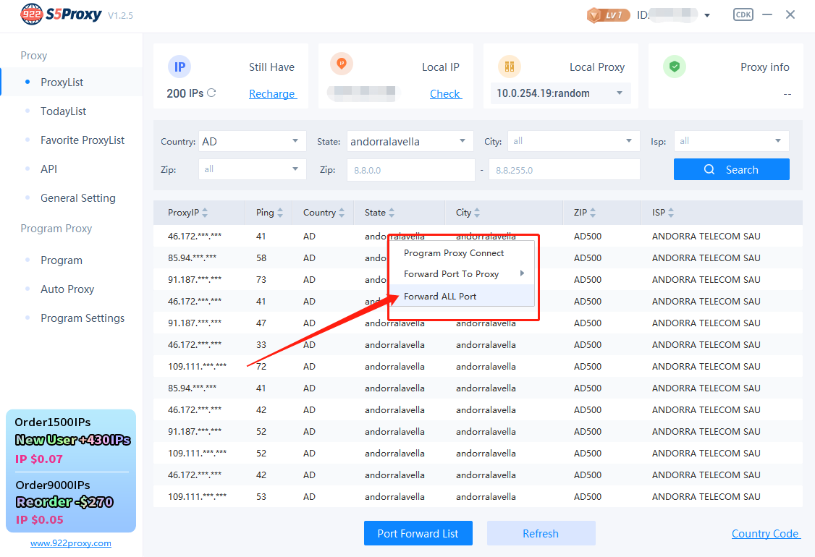Open the State dropdown showing andorralavella
The height and width of the screenshot is (557, 815).
[410, 141]
